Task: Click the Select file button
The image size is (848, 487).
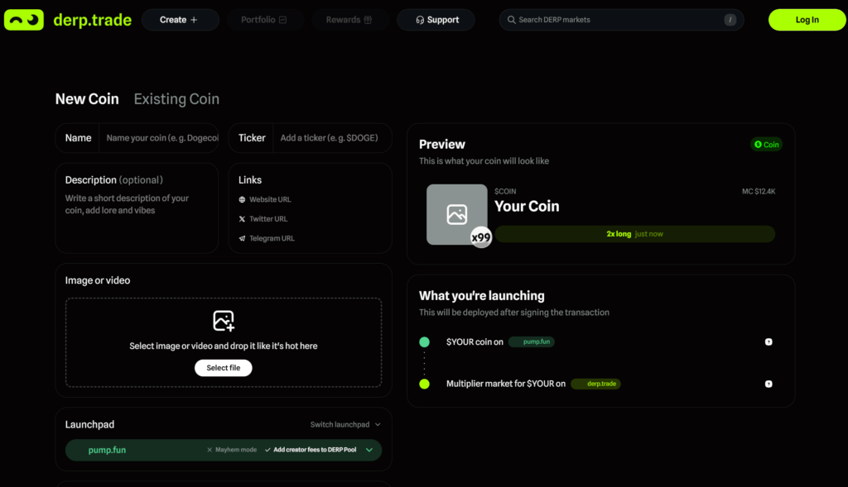Action: point(224,368)
